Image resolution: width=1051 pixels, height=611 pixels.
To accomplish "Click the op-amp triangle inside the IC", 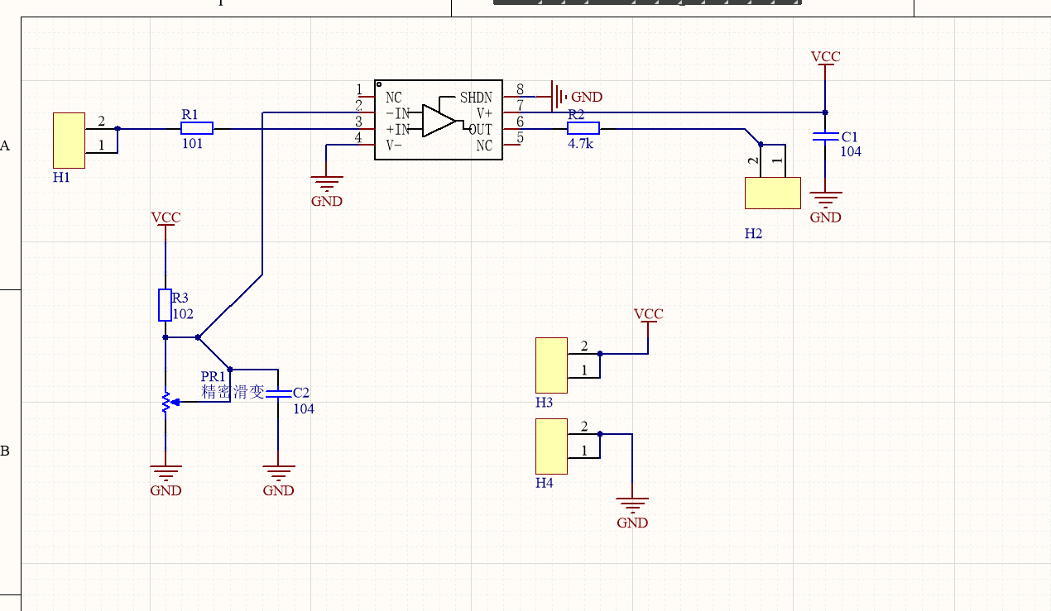I will coord(439,121).
